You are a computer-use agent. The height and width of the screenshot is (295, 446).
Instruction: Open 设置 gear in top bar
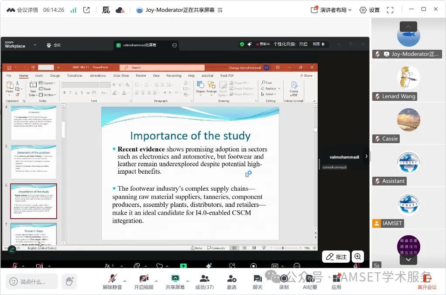coord(370,10)
